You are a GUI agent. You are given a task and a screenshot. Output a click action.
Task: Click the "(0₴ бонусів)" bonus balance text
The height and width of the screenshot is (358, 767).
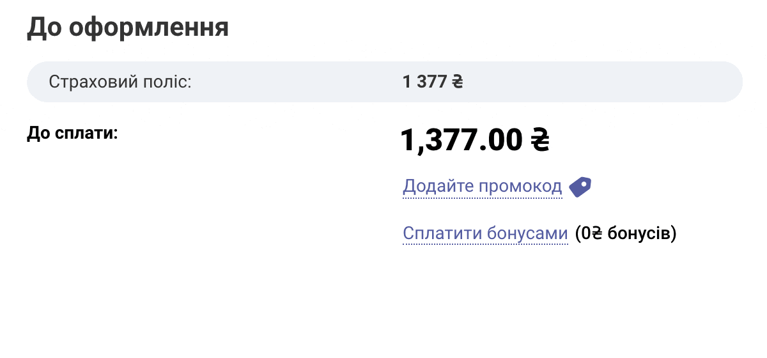625,233
